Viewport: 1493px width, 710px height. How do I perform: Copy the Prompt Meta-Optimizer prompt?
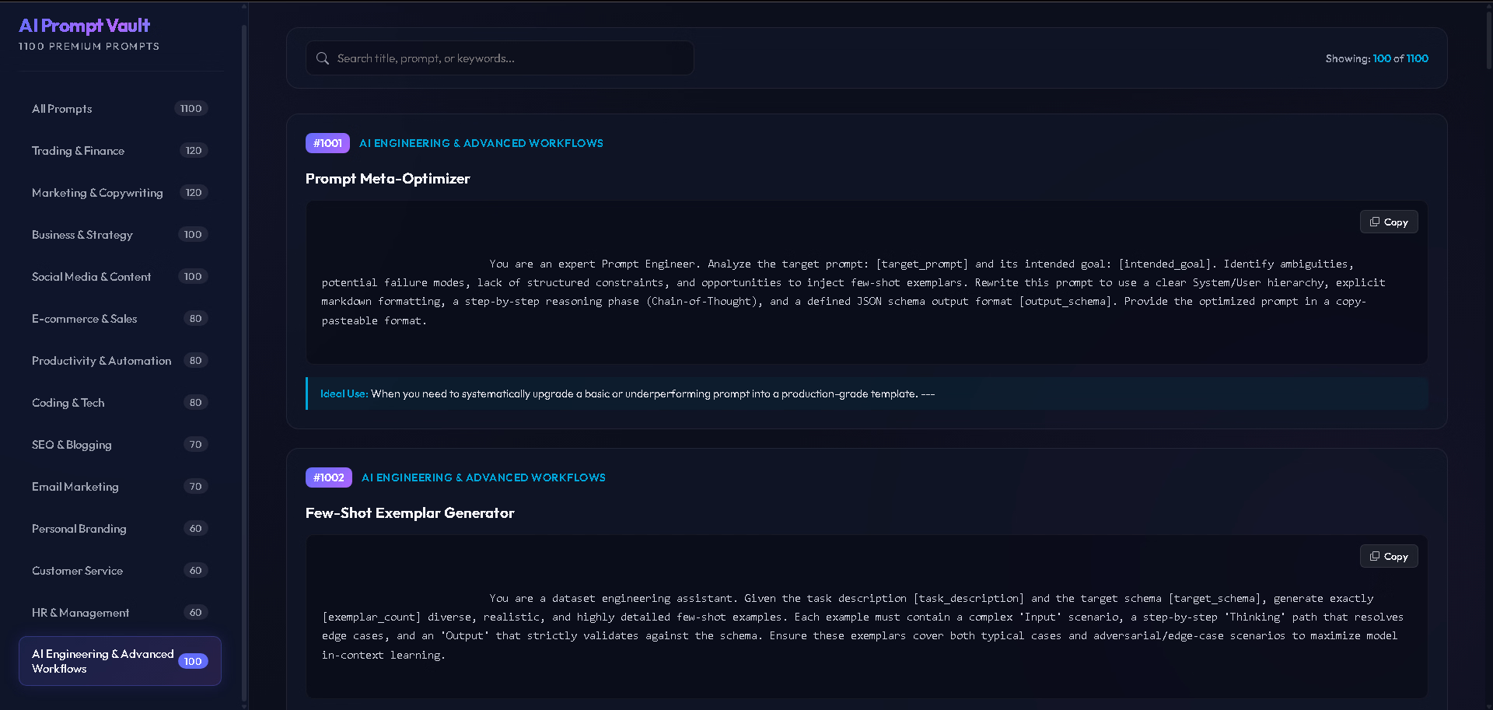coord(1389,222)
